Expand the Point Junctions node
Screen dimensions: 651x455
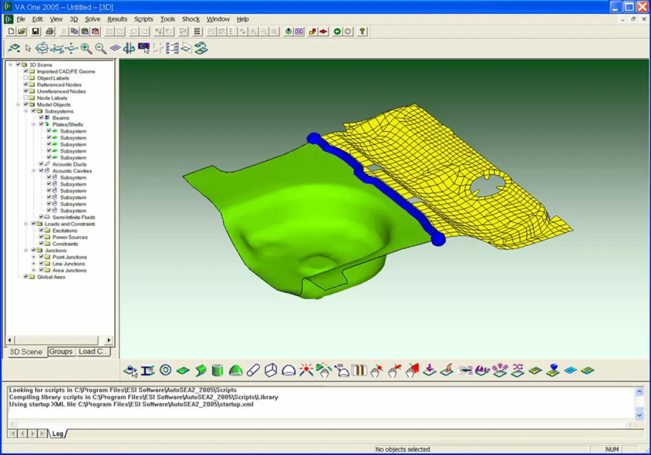(x=34, y=257)
